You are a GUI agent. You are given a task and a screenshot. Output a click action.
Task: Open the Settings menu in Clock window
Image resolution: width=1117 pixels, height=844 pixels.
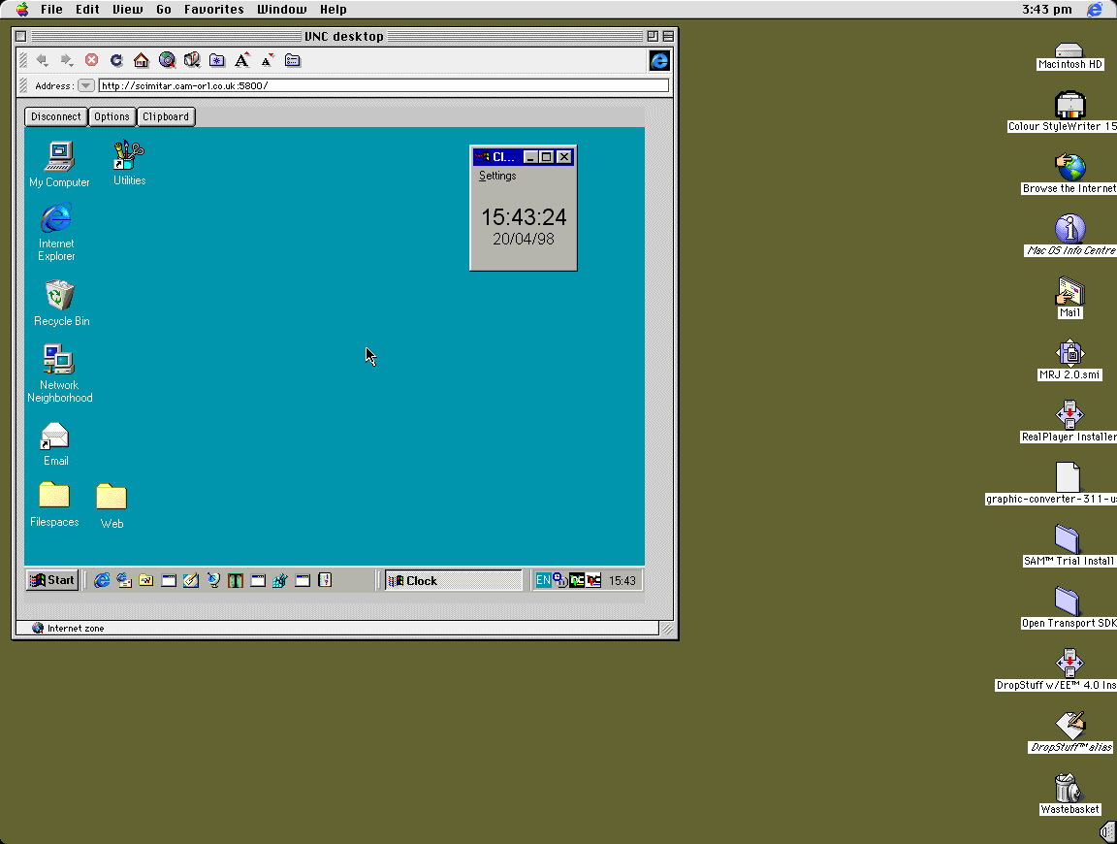tap(497, 176)
